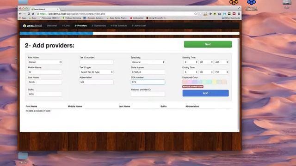
Task: Open the Ending Time PM dropdown
Action: (222, 72)
